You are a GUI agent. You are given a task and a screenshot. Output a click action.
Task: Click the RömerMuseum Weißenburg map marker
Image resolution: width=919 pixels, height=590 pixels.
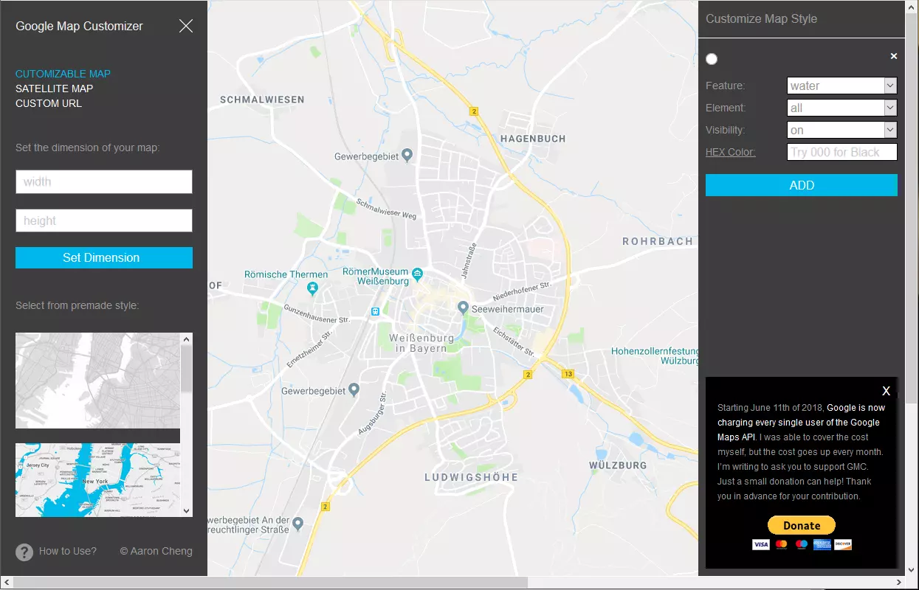[418, 274]
